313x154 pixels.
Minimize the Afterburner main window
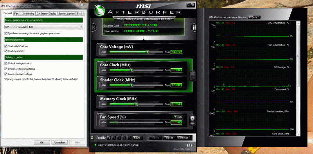click(189, 5)
